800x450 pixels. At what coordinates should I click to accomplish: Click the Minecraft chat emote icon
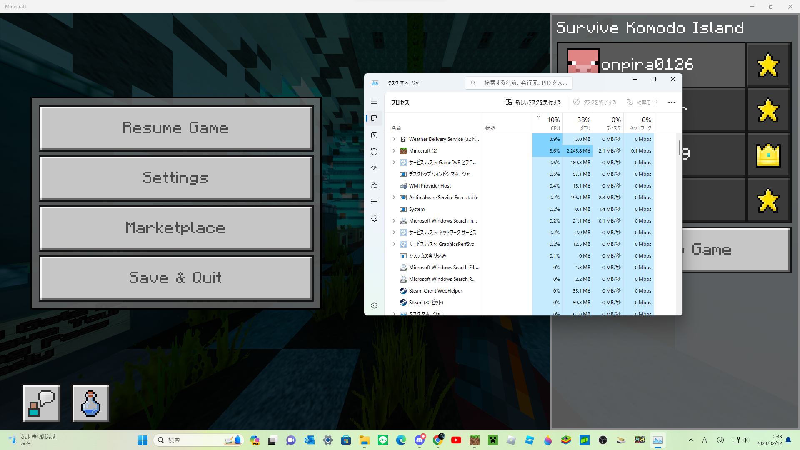pyautogui.click(x=41, y=403)
